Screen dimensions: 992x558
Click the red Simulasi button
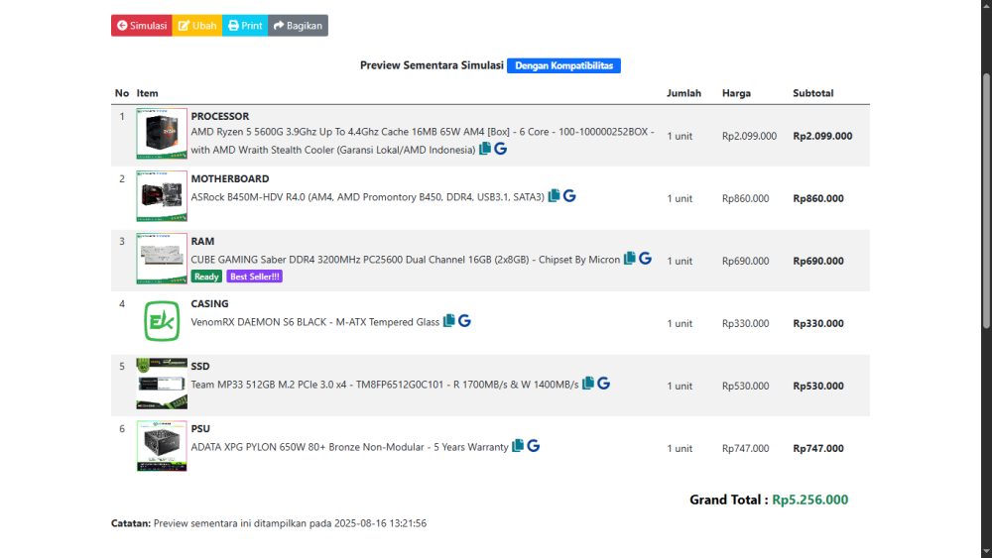(142, 26)
